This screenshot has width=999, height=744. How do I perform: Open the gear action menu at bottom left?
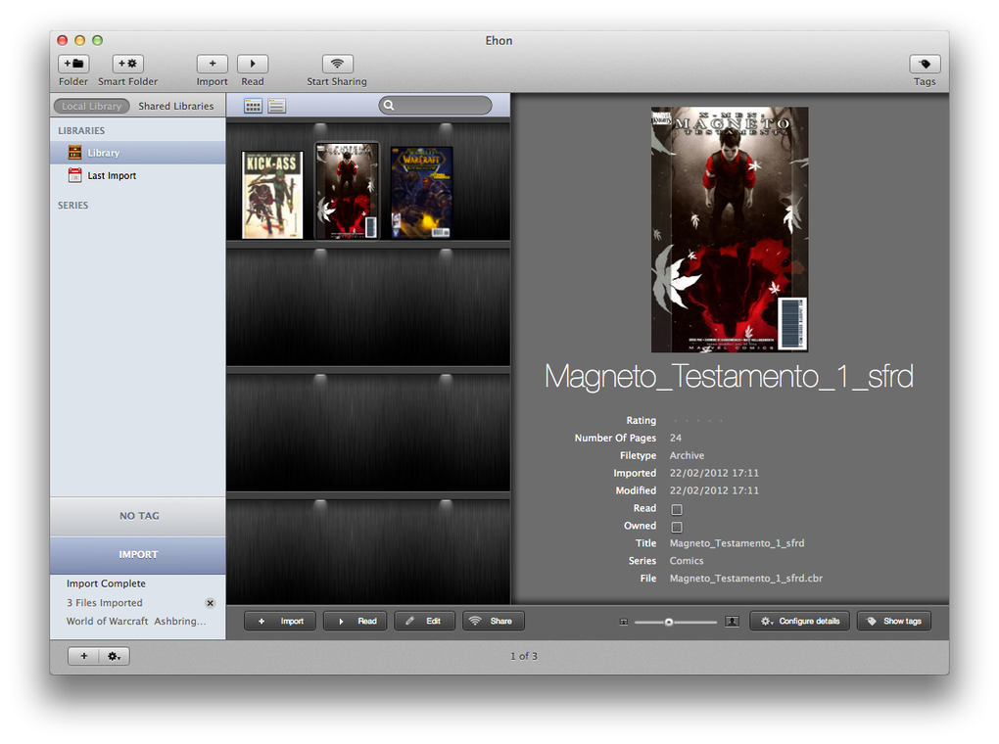(114, 656)
